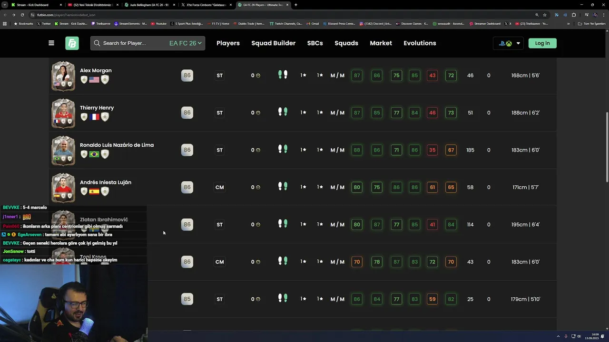Click the green Futbin logo
This screenshot has height=342, width=609.
pos(72,43)
